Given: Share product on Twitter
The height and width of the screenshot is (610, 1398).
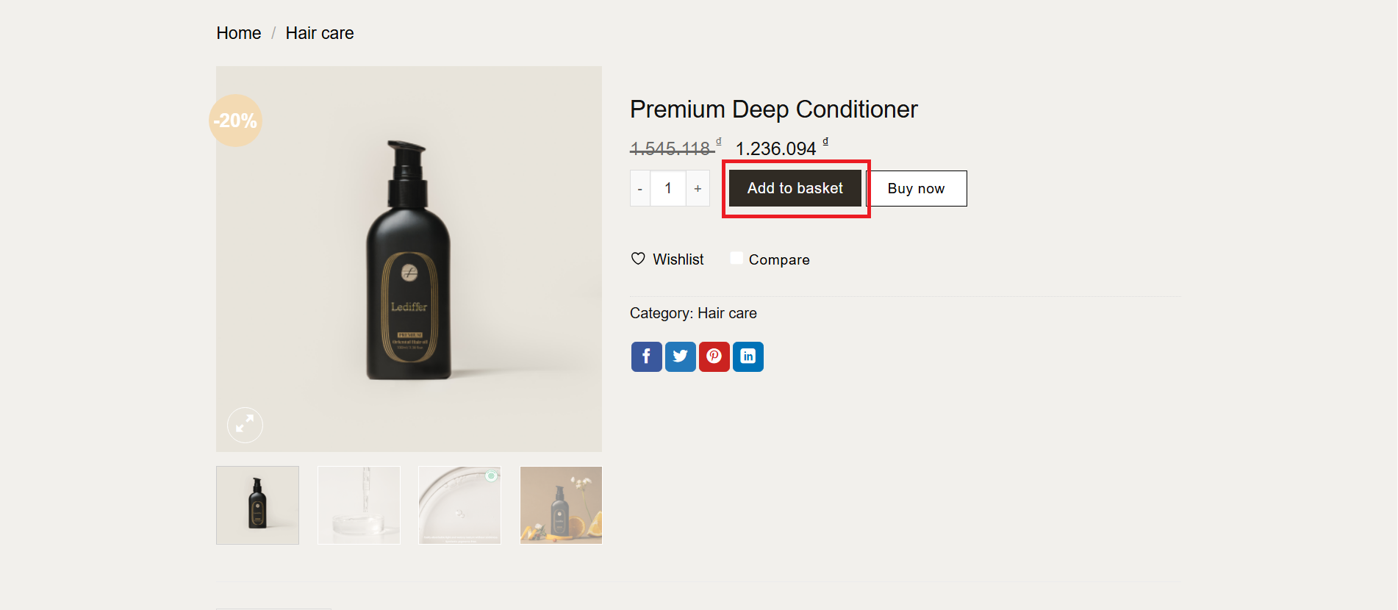Looking at the screenshot, I should (x=680, y=356).
